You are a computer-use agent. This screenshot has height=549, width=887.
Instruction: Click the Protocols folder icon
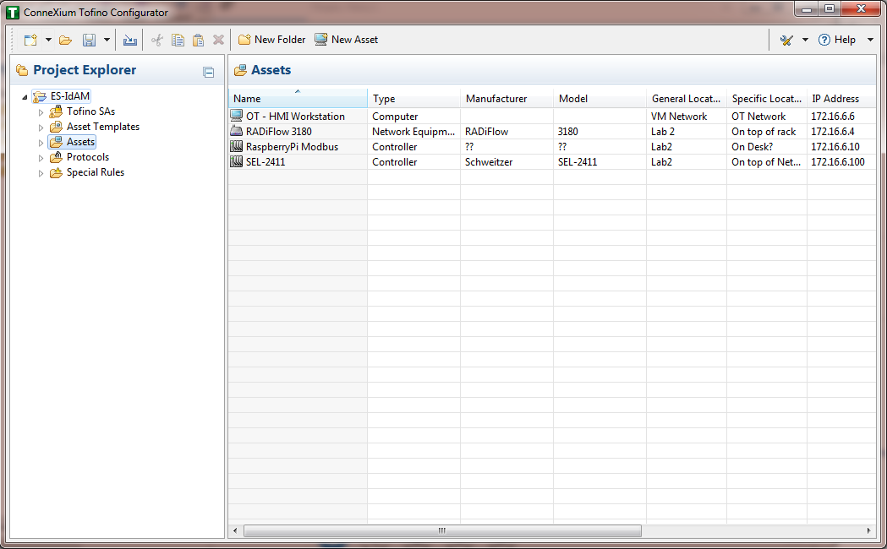click(x=56, y=157)
